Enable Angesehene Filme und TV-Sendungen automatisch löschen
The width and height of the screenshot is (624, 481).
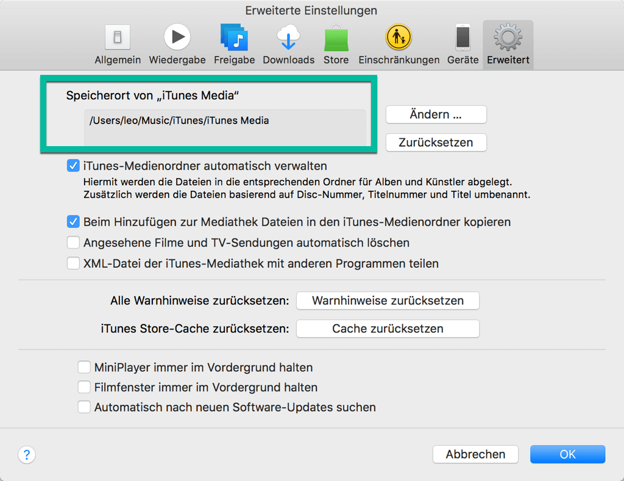pyautogui.click(x=73, y=242)
